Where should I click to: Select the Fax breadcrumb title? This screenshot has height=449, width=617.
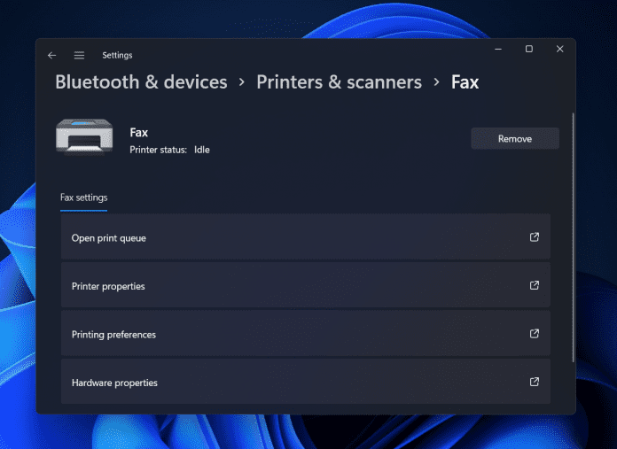[x=465, y=82]
